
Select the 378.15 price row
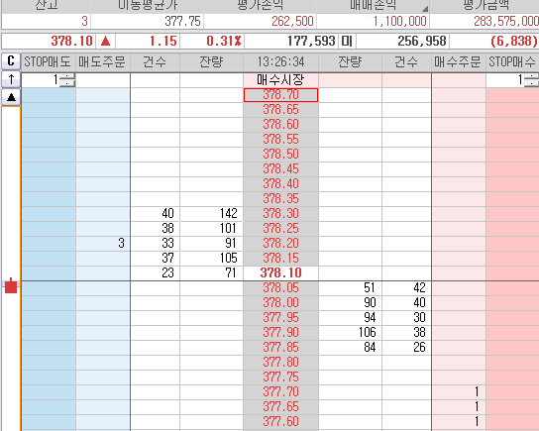(x=280, y=259)
